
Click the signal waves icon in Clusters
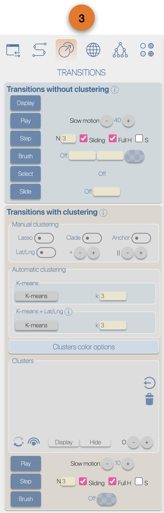pyautogui.click(x=34, y=442)
